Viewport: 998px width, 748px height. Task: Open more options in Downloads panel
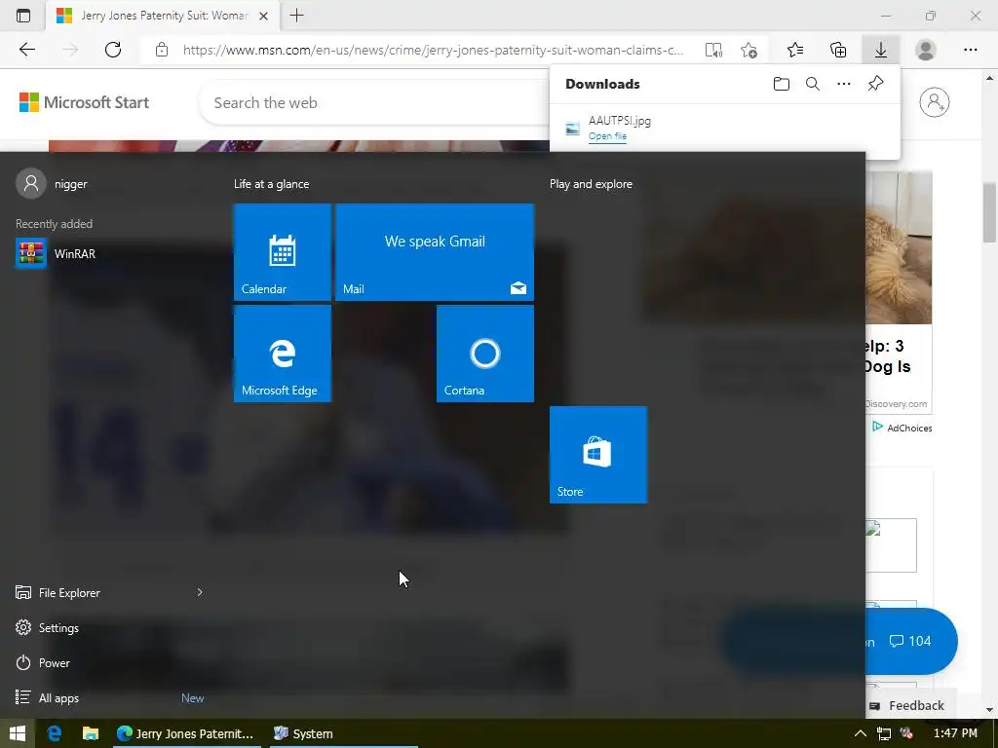tap(844, 84)
